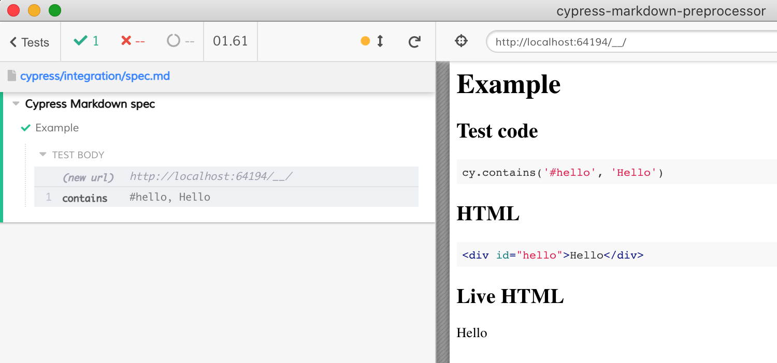Click the (new url) log entry
This screenshot has height=363, width=777.
[x=226, y=177]
